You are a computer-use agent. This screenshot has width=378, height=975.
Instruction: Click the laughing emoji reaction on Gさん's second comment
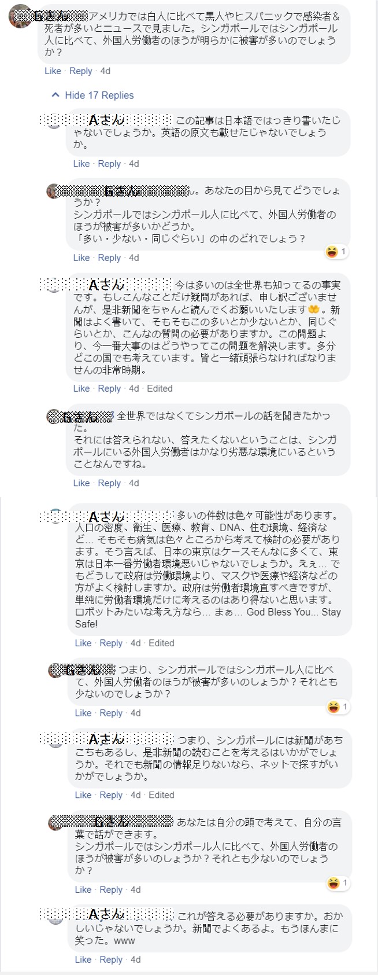point(331,250)
